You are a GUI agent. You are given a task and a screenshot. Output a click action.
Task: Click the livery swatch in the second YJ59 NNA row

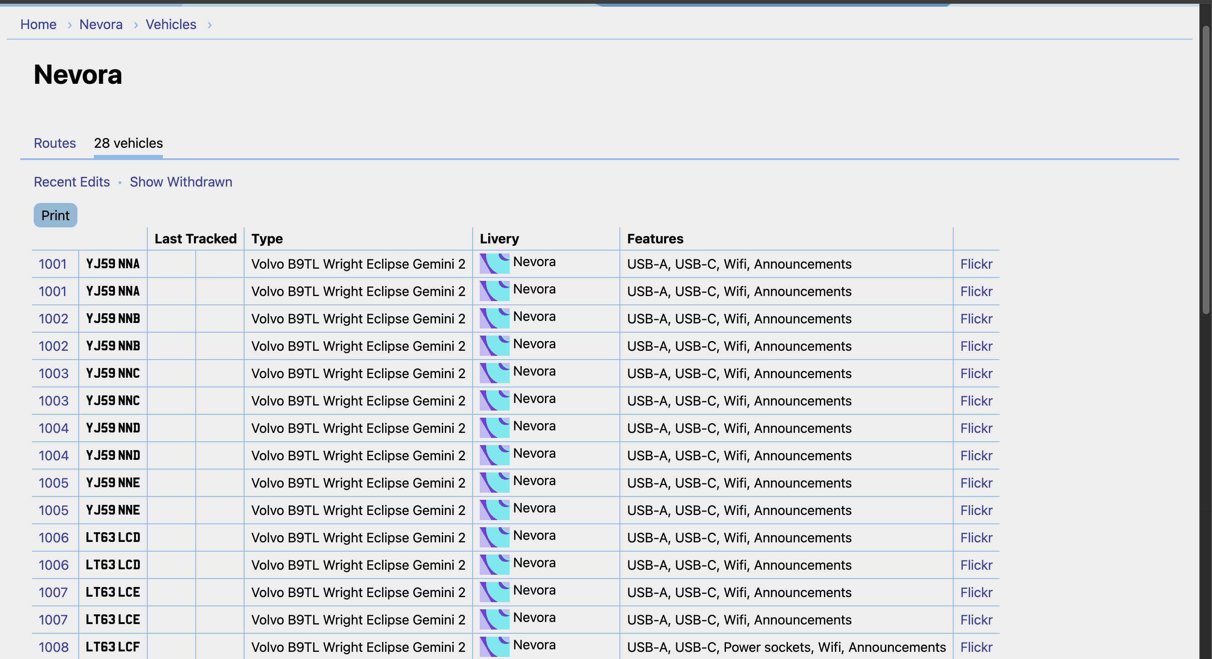click(x=494, y=291)
